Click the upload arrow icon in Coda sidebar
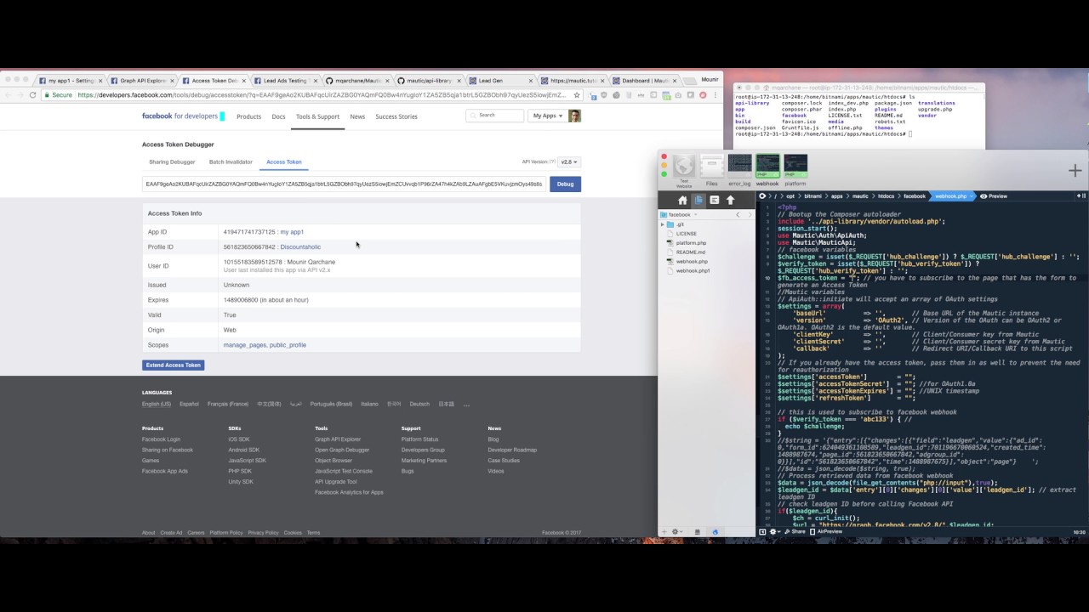The image size is (1089, 612). tap(730, 201)
